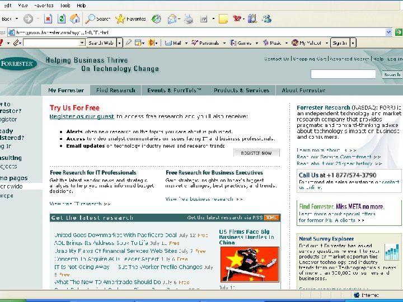Open the Shopping Cart header link
The image size is (403, 302).
point(310,59)
